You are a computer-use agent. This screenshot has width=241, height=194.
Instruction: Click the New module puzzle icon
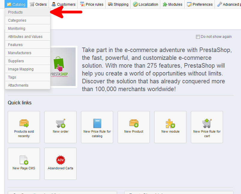coord(170,123)
